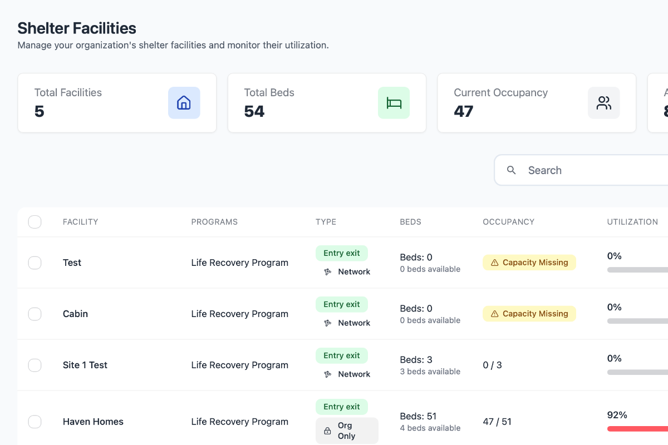
Task: Focus the Search input field
Action: [590, 170]
